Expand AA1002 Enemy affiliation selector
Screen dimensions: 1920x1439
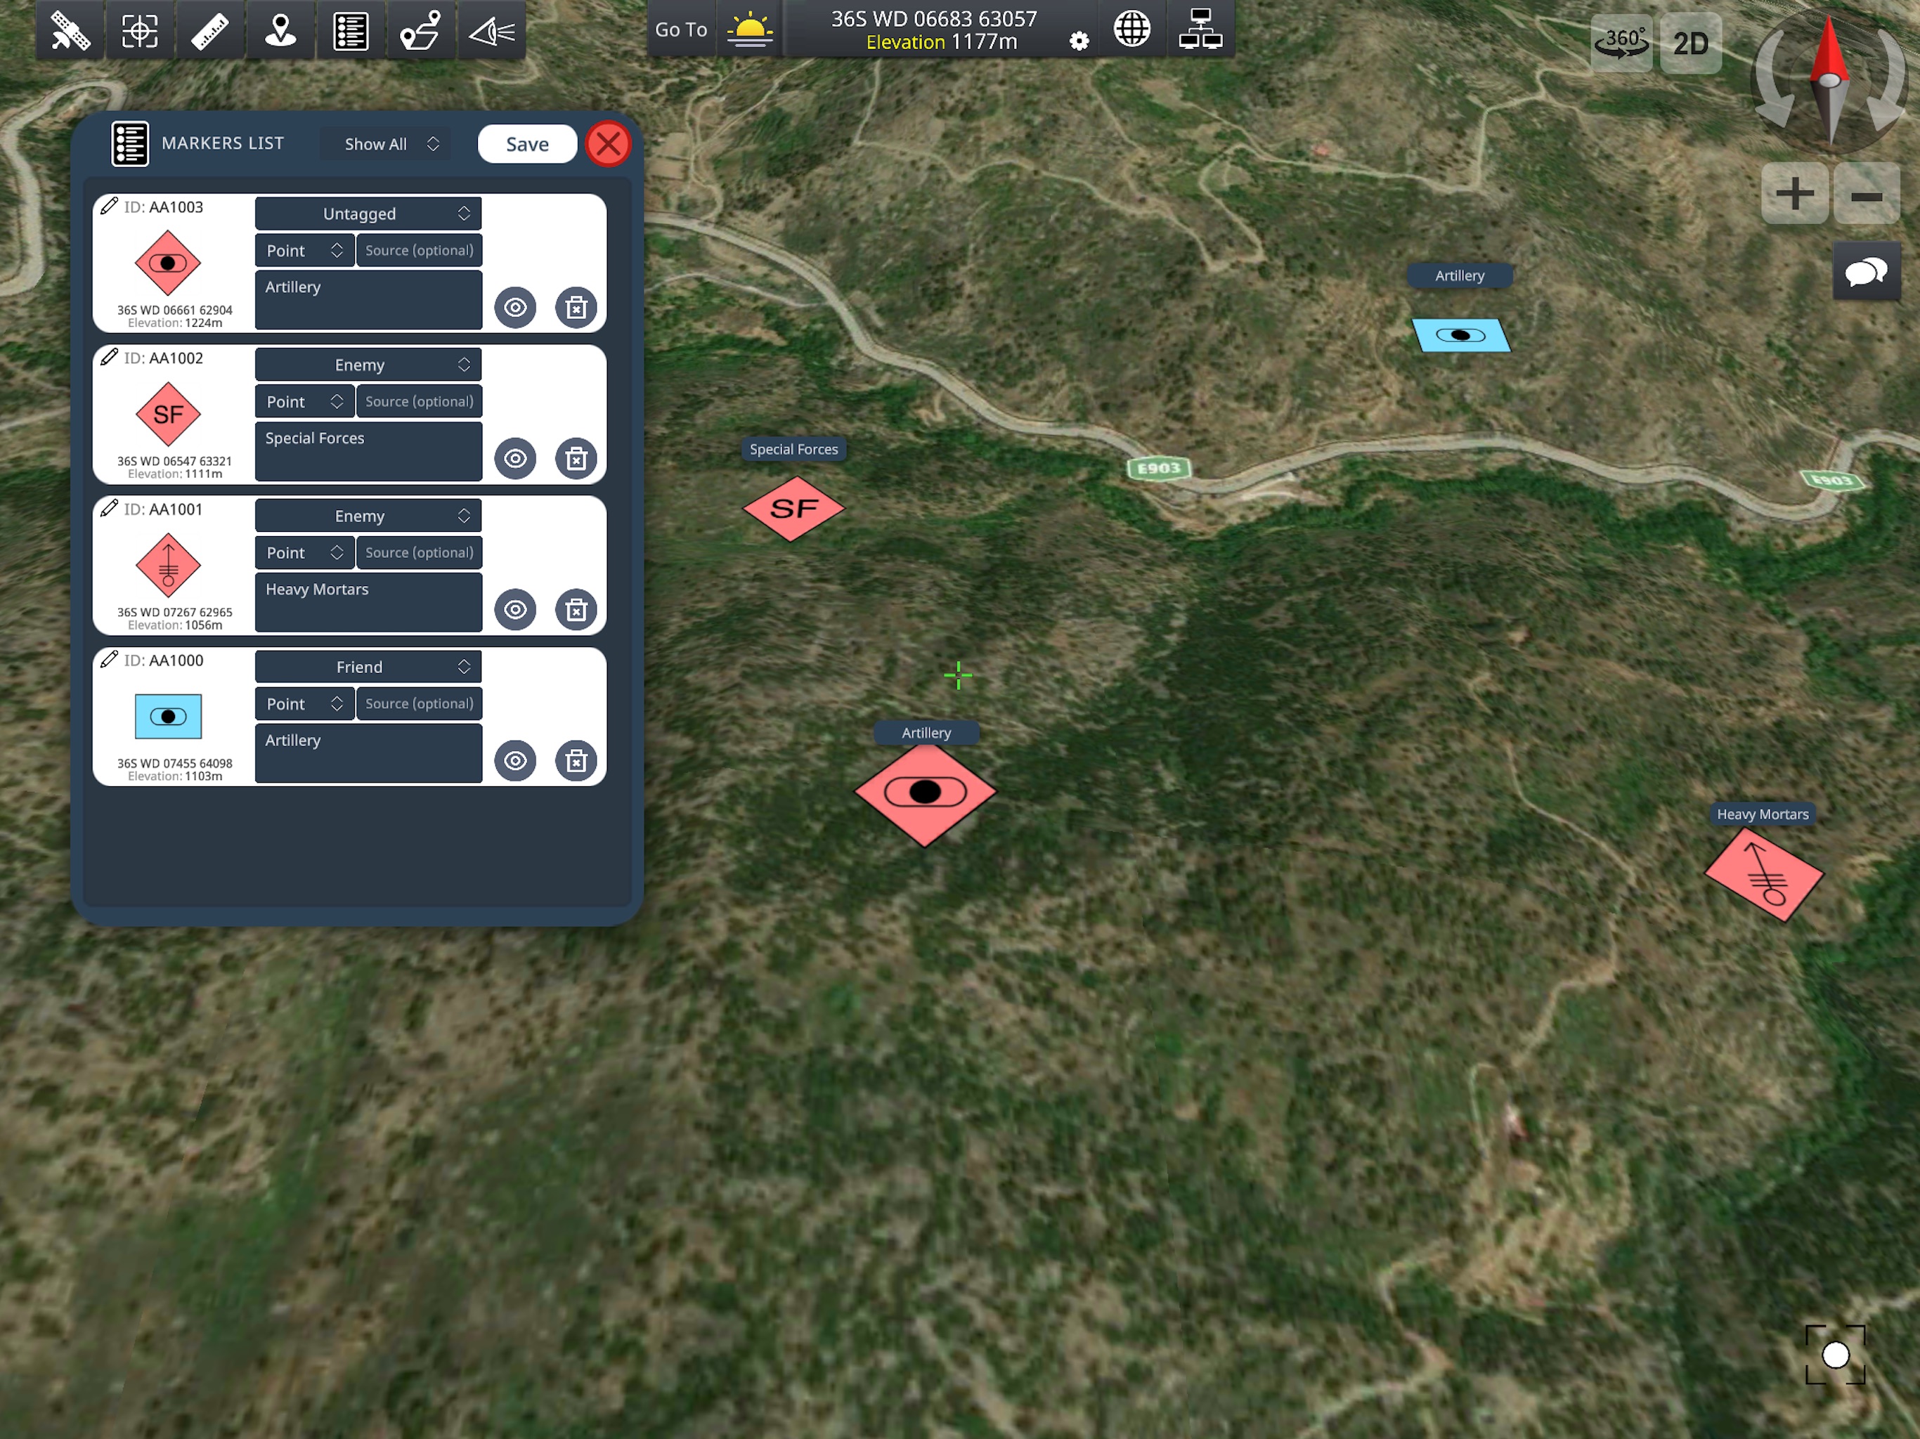pyautogui.click(x=368, y=364)
